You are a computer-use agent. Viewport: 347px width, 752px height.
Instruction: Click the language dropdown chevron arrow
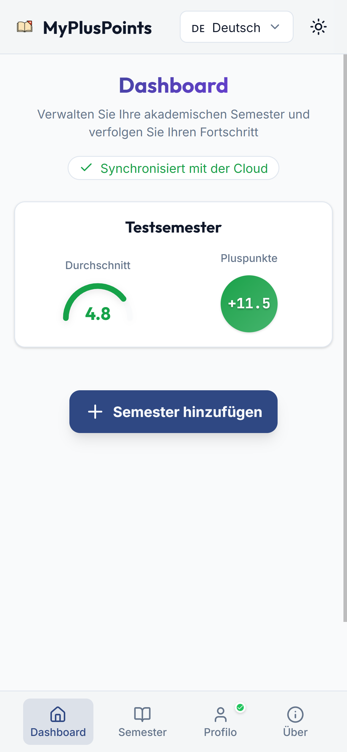point(275,27)
